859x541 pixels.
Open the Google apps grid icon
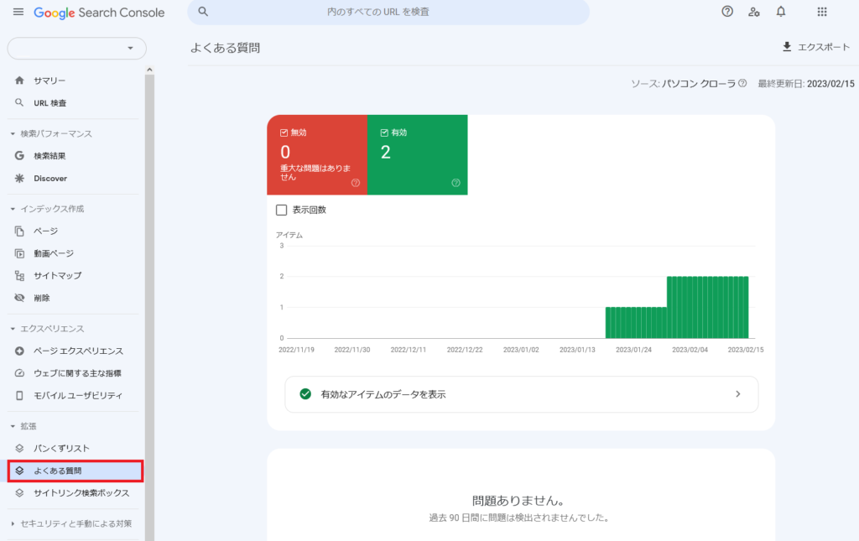[822, 12]
